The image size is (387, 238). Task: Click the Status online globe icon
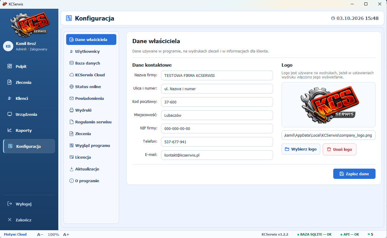[72, 87]
